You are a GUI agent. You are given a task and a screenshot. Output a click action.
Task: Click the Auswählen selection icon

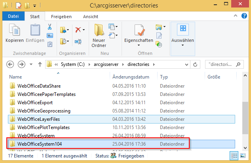(183, 30)
